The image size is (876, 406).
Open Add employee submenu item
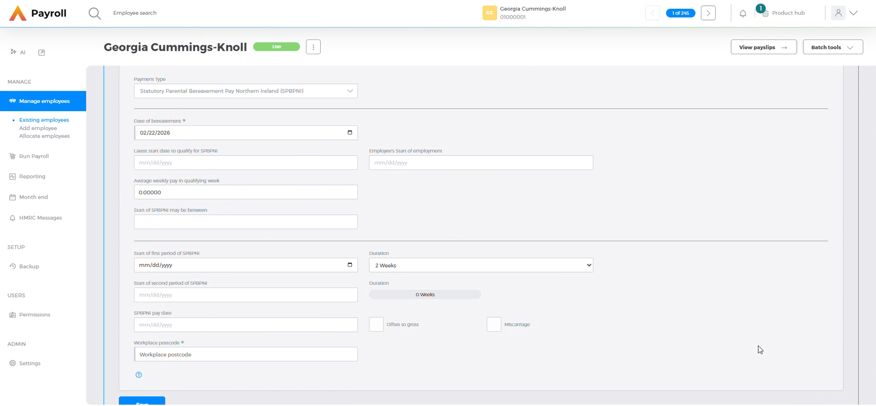click(x=38, y=128)
